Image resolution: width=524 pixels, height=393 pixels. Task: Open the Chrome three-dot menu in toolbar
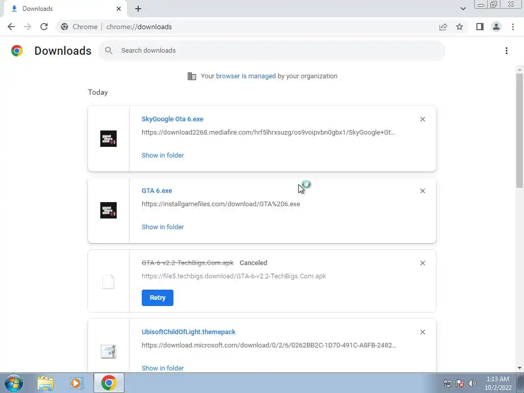tap(513, 27)
